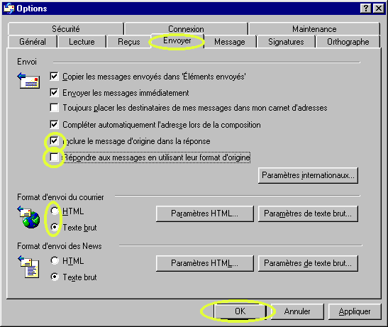Image resolution: width=388 pixels, height=327 pixels.
Task: Click Paramètres de texte brut for News
Action: point(308,263)
